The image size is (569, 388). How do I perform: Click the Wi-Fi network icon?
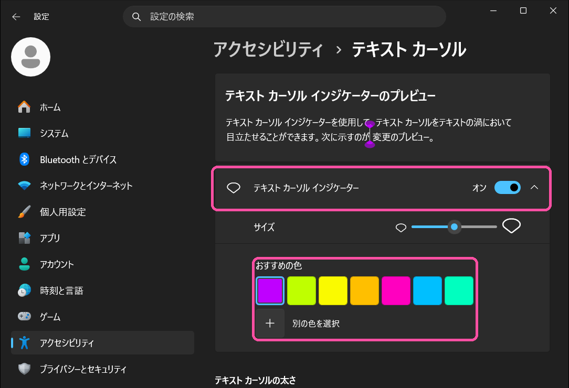click(x=24, y=186)
